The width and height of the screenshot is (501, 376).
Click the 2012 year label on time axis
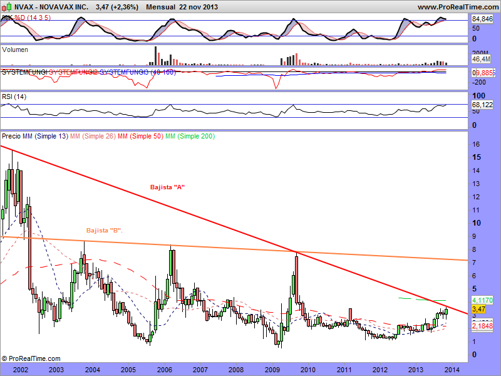click(x=380, y=370)
